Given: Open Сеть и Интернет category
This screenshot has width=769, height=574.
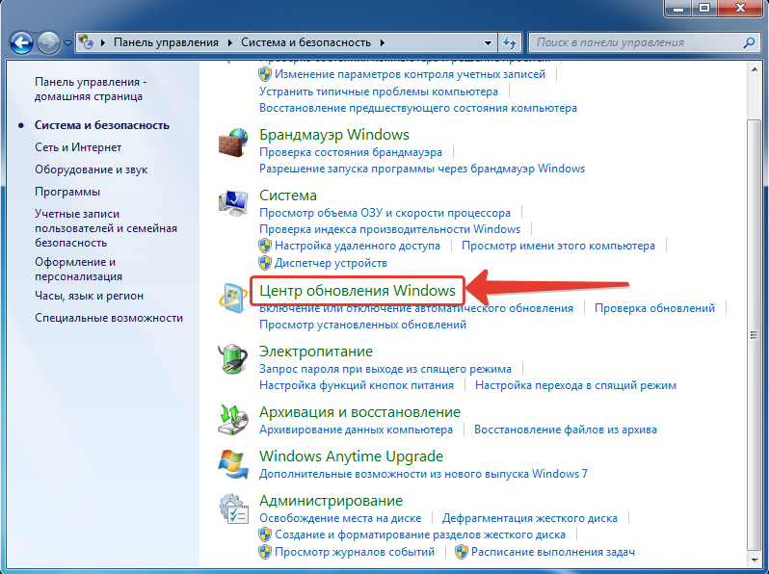Looking at the screenshot, I should point(78,147).
